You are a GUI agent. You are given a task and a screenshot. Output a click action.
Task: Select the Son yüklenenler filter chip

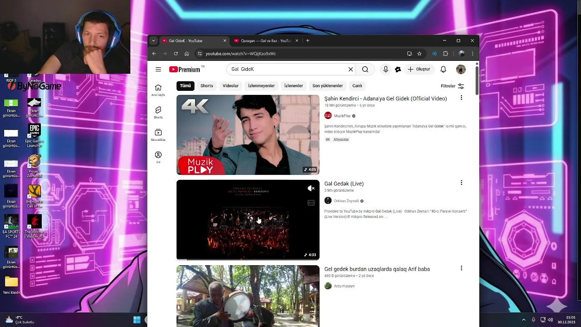point(328,86)
